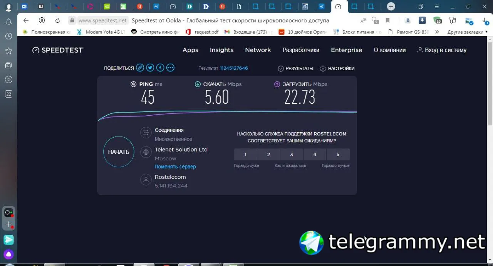Open the new tab plus button
This screenshot has height=266, width=493.
point(391,6)
